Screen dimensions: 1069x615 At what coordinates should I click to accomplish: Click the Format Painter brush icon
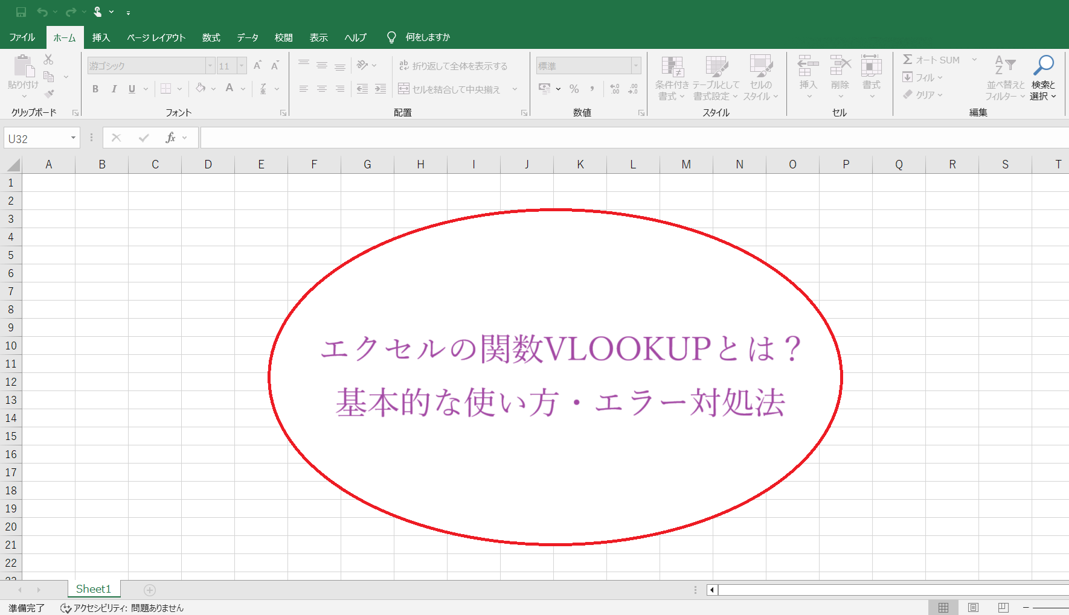[49, 94]
